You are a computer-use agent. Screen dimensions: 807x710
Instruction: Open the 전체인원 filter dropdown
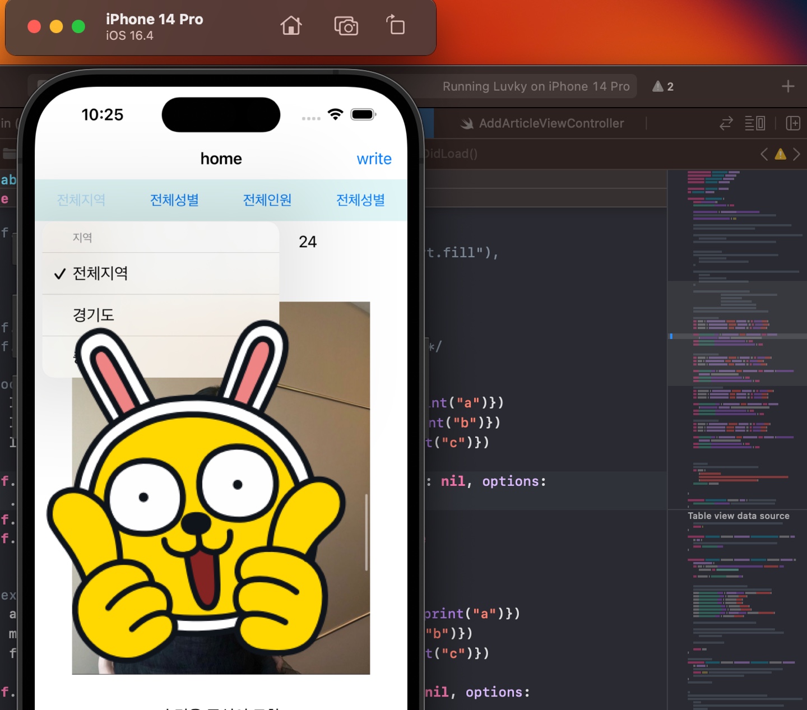267,200
